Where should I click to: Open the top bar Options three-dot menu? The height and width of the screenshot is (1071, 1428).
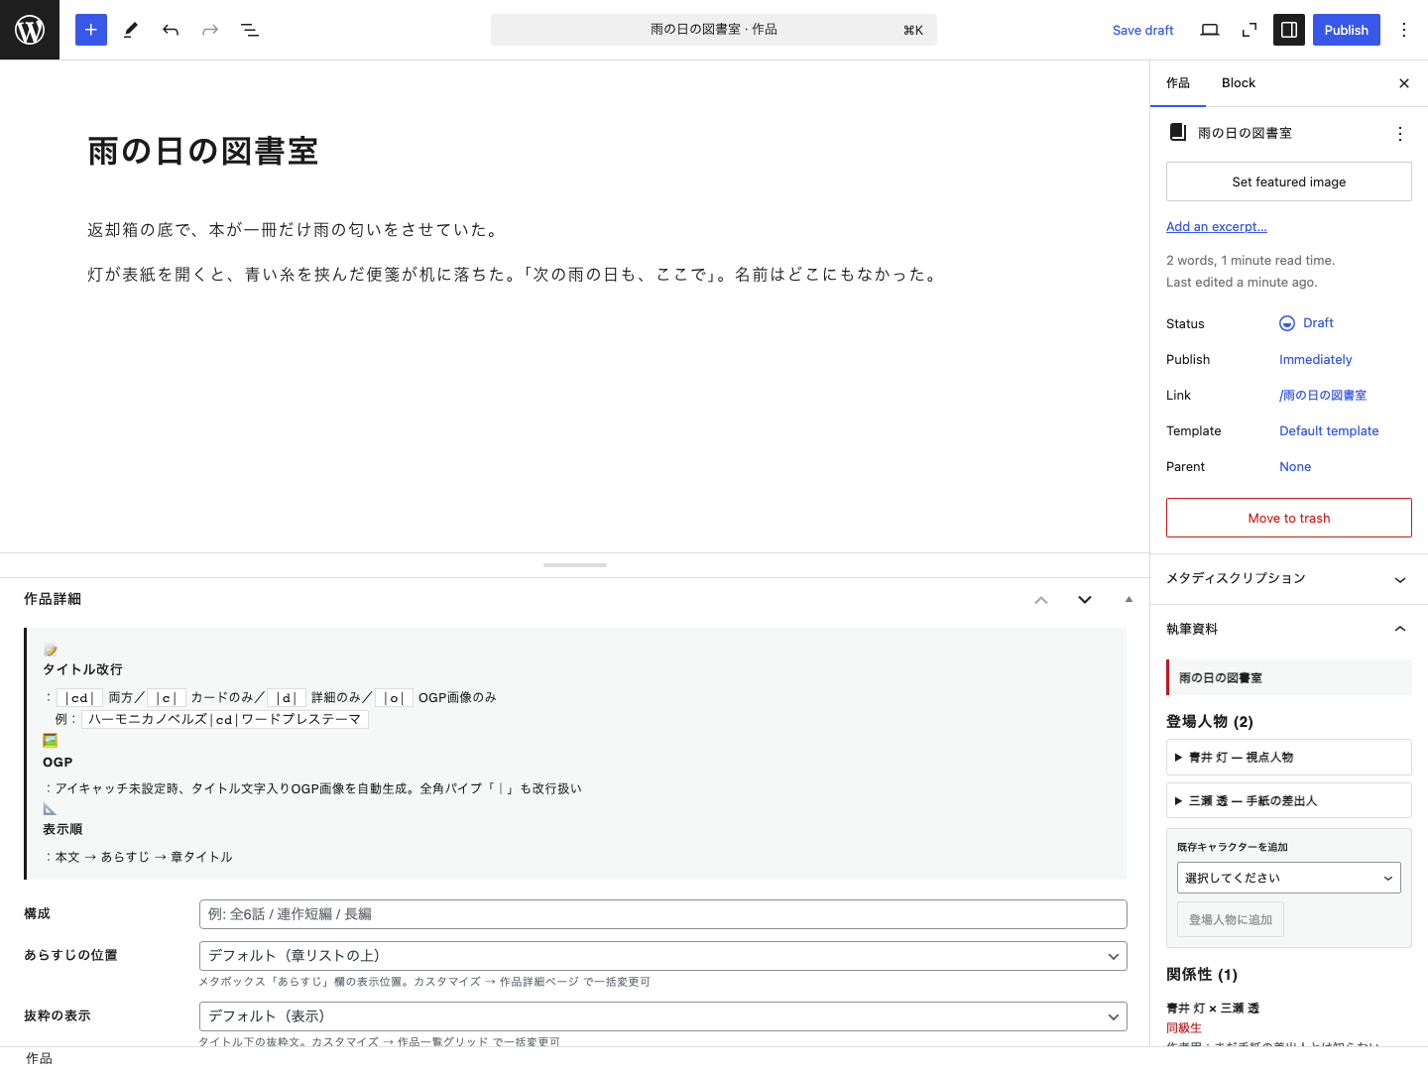(x=1404, y=30)
